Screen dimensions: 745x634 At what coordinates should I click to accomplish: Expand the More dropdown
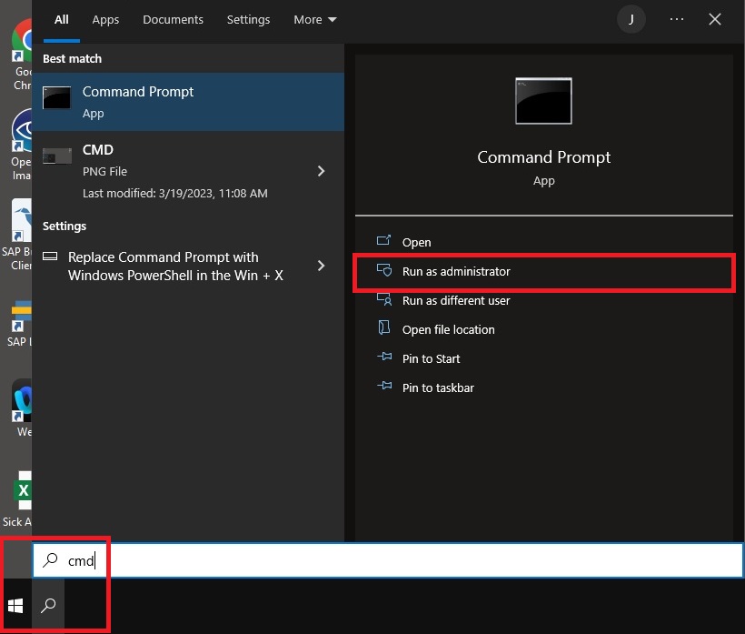[x=315, y=19]
